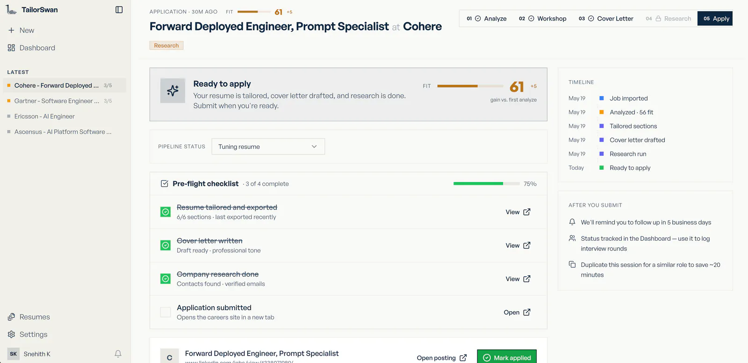
Task: Go to the 01 Analyze step tab
Action: coord(487,19)
